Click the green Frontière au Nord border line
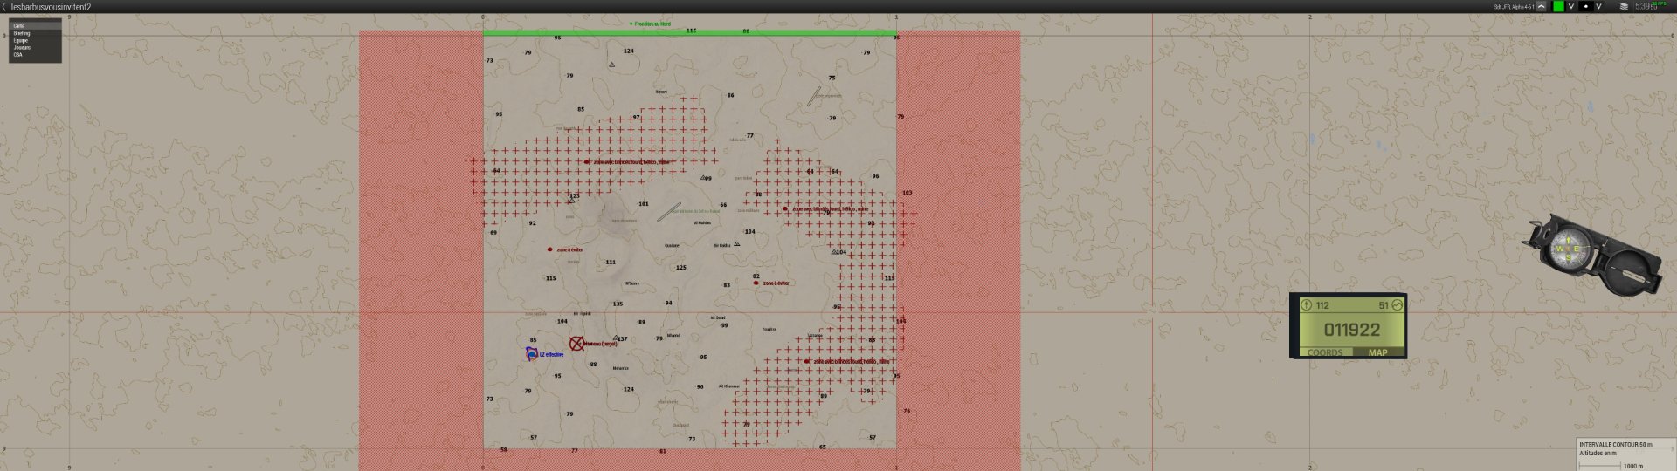1677x471 pixels. (690, 33)
